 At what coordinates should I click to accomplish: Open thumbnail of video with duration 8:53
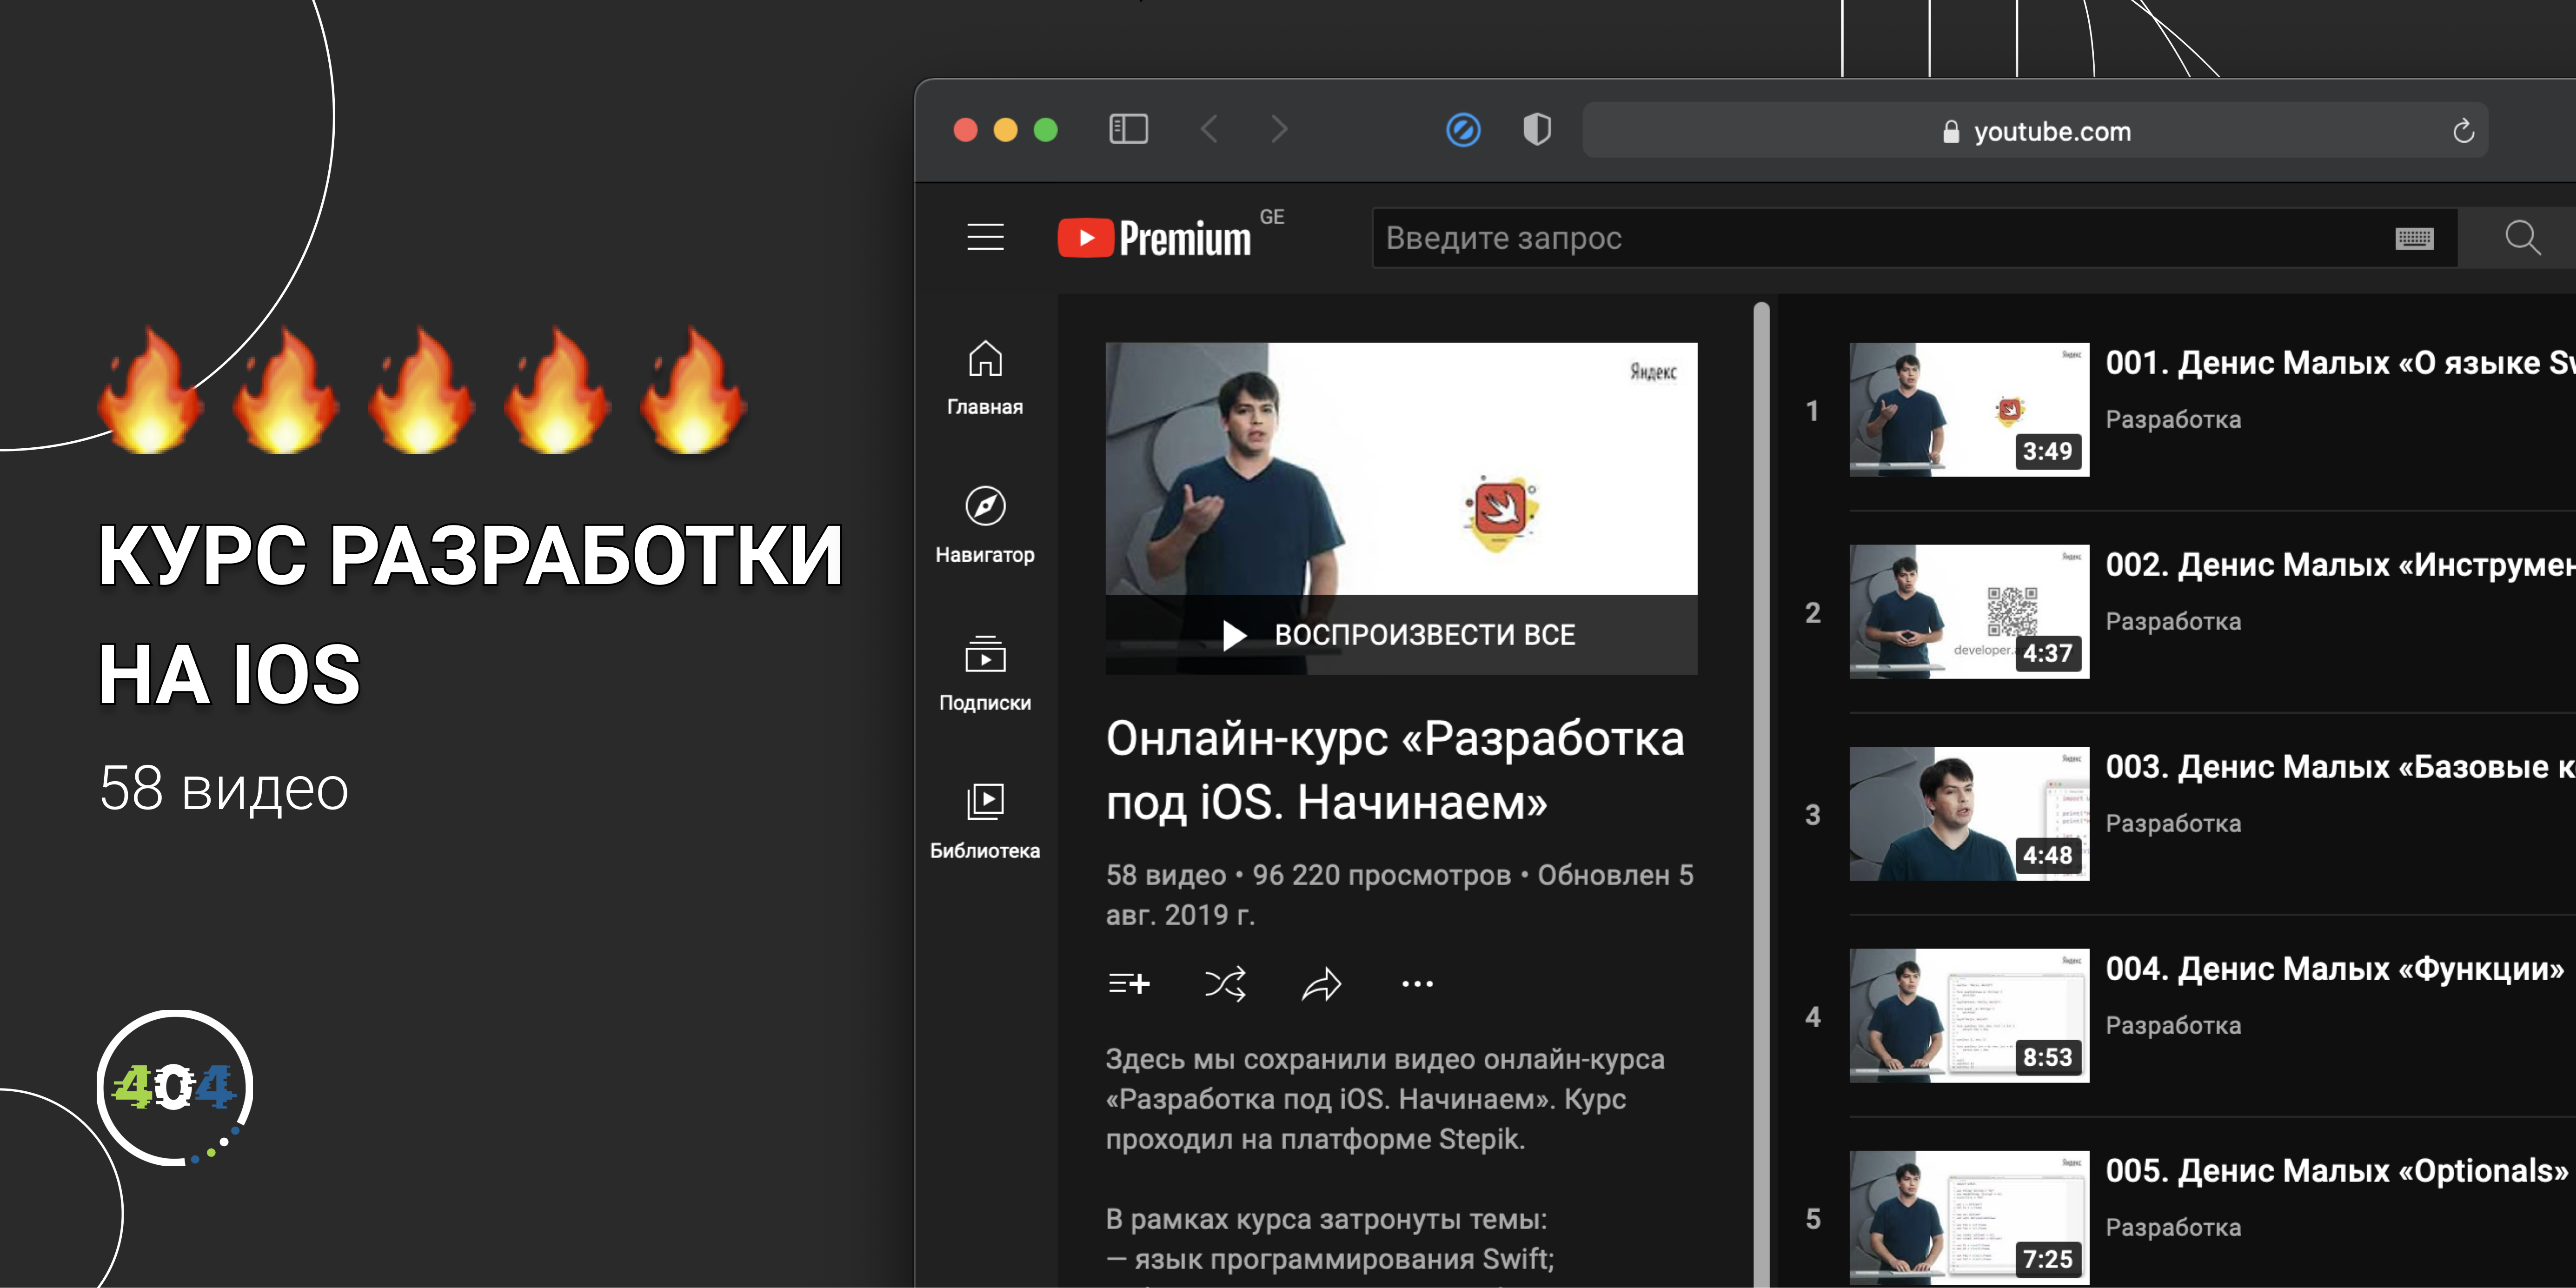(1969, 1016)
